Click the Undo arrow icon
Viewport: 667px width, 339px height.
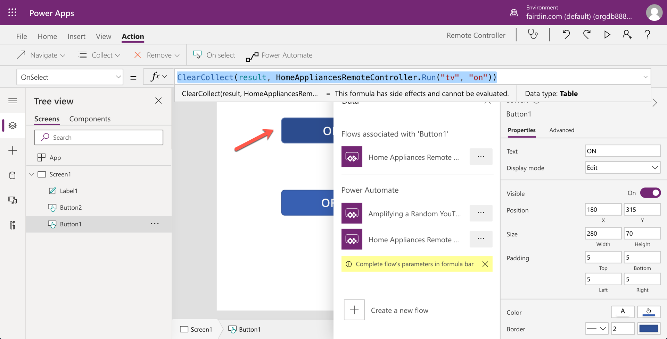point(566,35)
